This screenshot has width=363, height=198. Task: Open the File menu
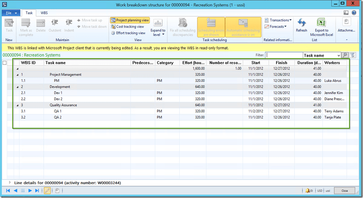(x=11, y=13)
